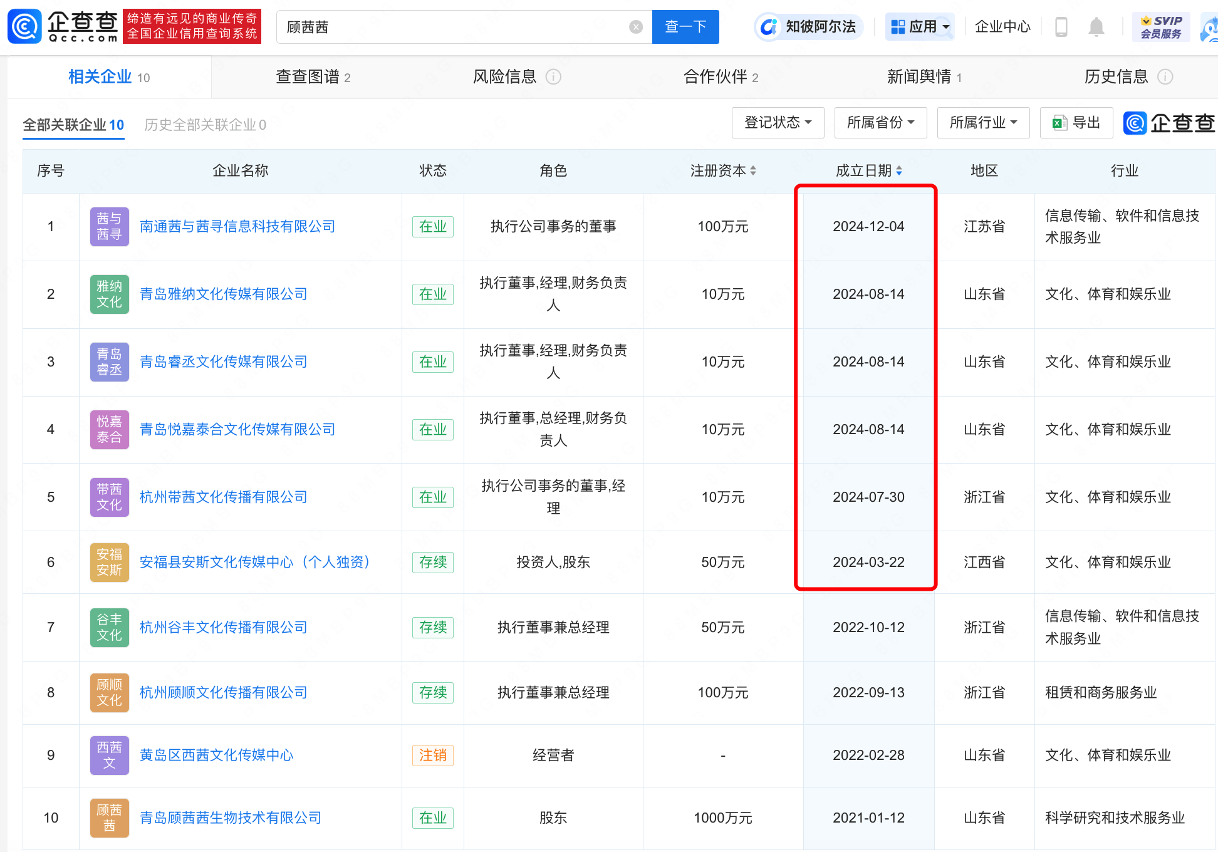Switch to 新闻舆情 tab
The image size is (1218, 852).
coord(924,77)
